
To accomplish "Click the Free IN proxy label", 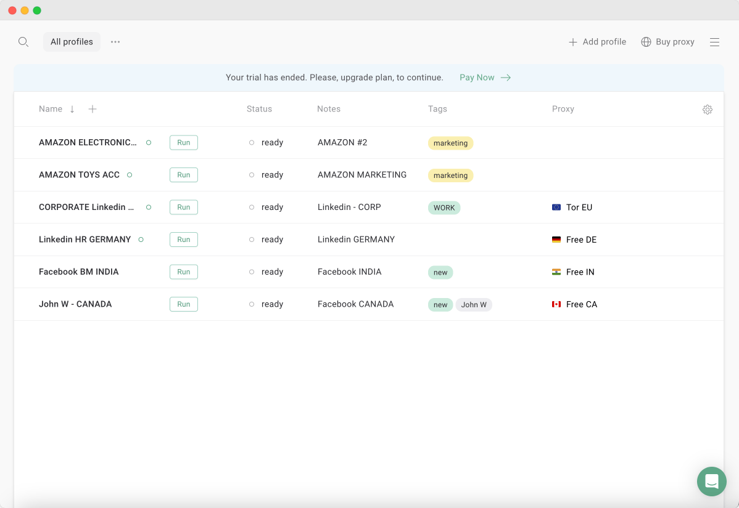I will (580, 272).
